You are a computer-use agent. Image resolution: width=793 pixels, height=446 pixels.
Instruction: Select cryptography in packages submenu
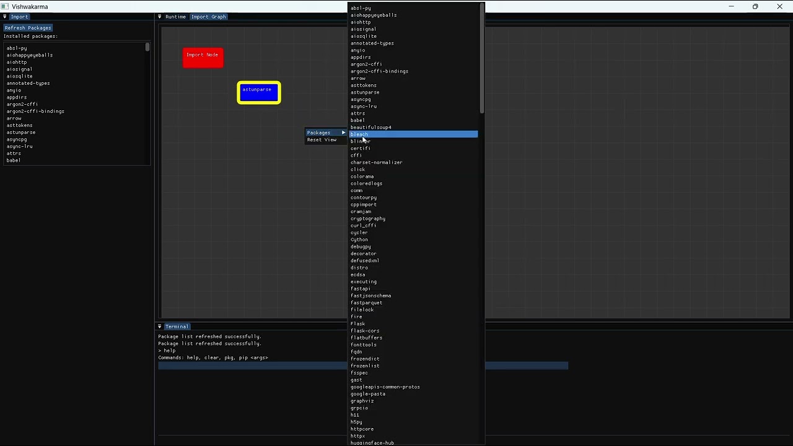(x=413, y=219)
